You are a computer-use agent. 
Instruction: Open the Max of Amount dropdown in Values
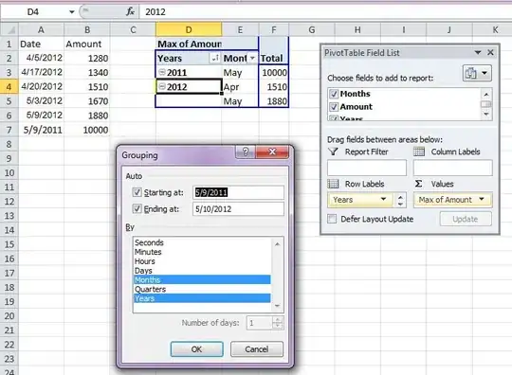click(482, 199)
